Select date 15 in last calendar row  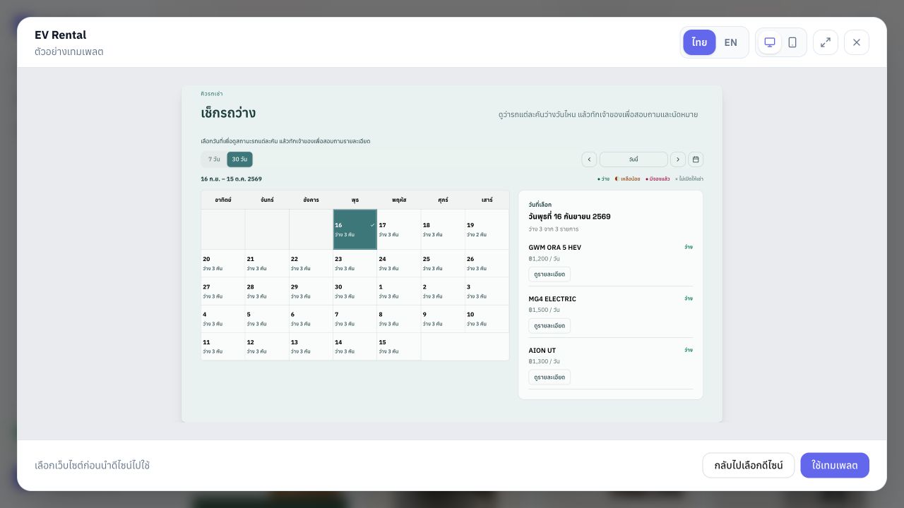[x=399, y=346]
